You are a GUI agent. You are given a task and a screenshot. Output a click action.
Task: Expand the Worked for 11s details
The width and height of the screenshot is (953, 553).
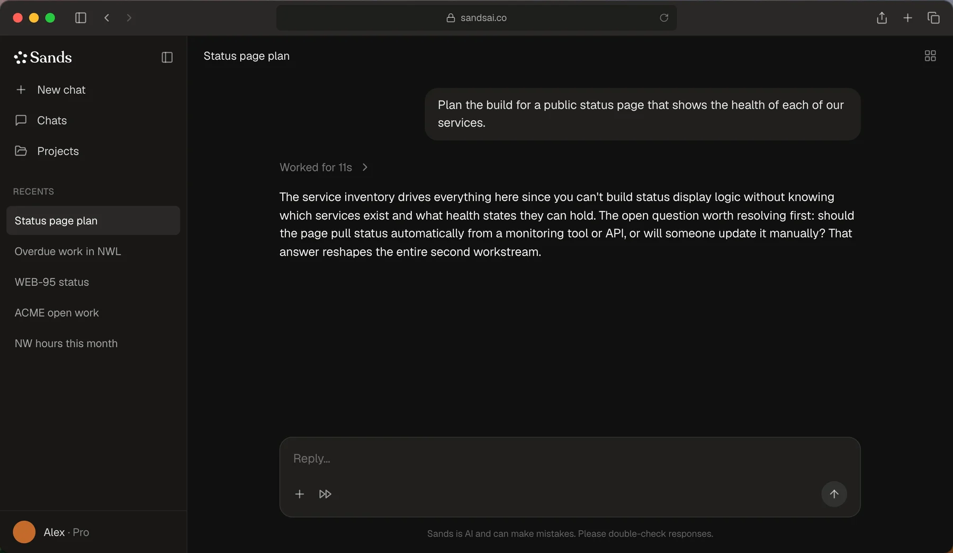323,167
